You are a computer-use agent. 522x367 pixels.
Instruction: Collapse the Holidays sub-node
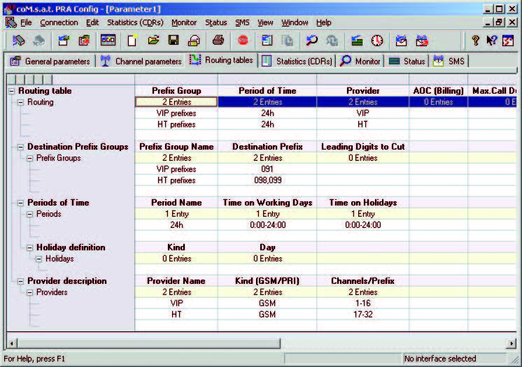click(39, 259)
